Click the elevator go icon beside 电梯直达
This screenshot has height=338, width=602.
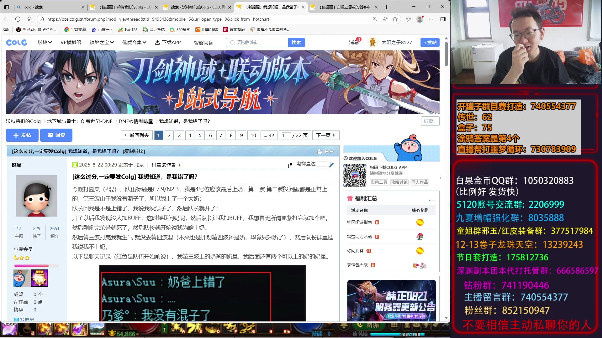pos(331,165)
